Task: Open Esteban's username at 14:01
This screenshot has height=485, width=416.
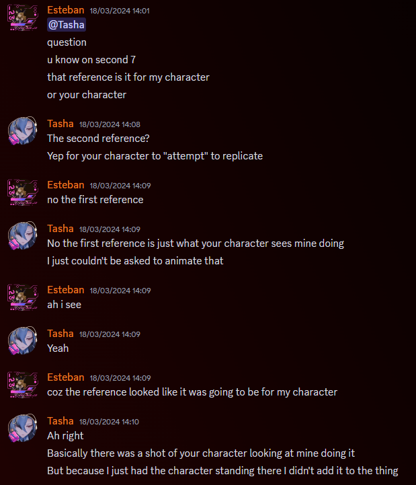Action: click(65, 10)
